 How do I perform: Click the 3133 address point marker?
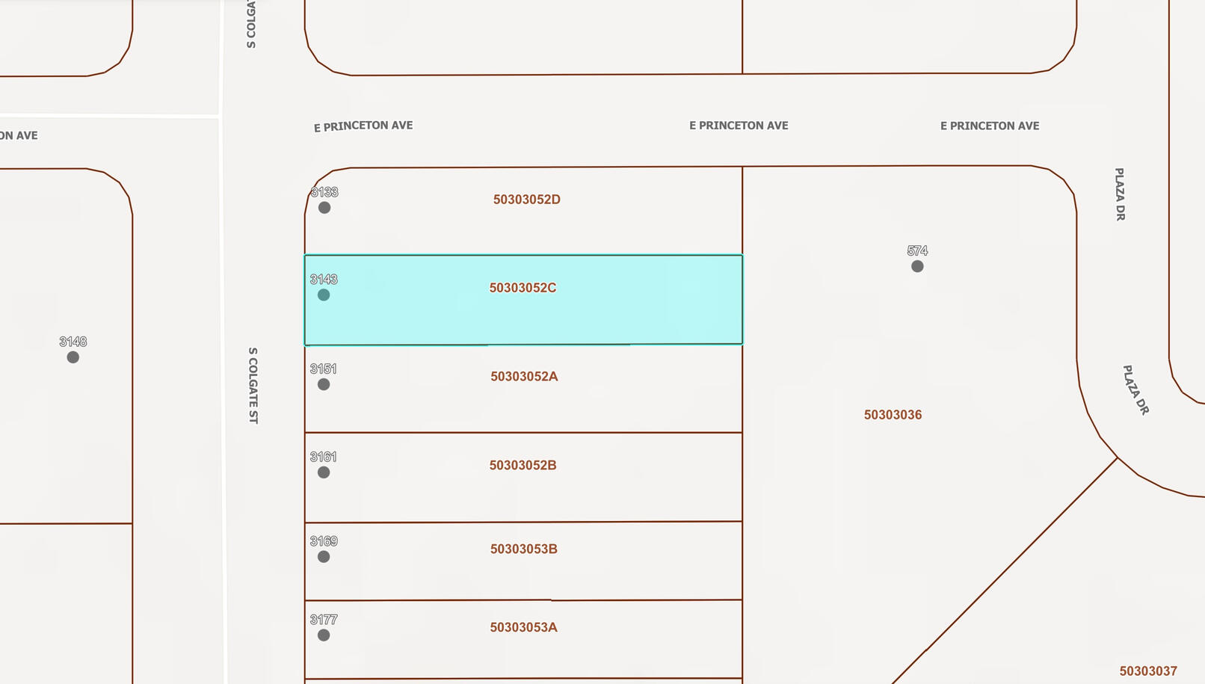click(x=324, y=208)
